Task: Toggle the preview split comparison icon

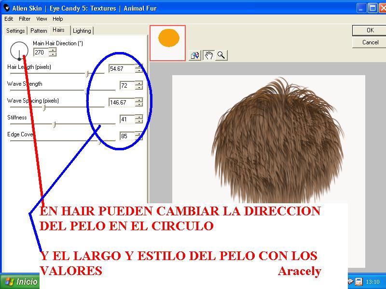Action: 195,55
